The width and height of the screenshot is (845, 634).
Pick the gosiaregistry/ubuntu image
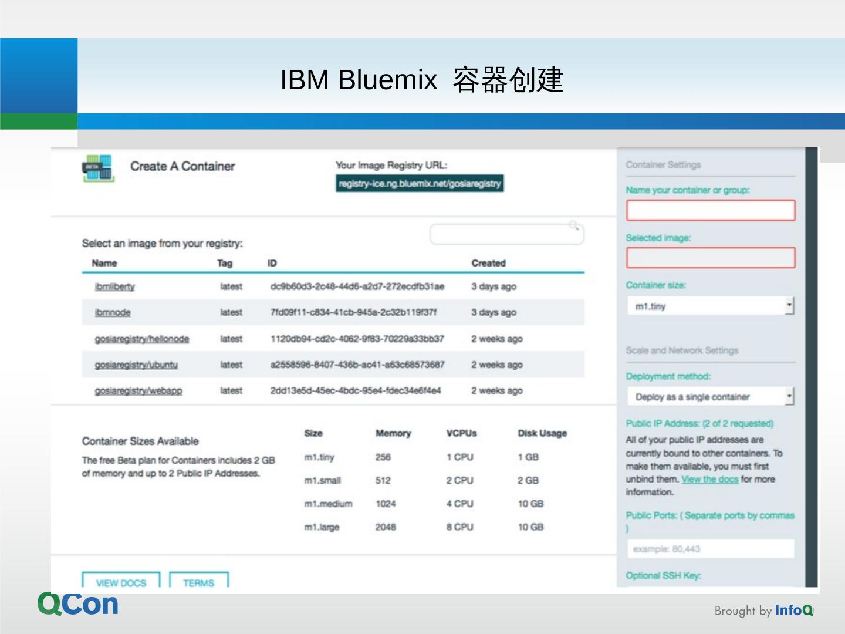tap(136, 365)
